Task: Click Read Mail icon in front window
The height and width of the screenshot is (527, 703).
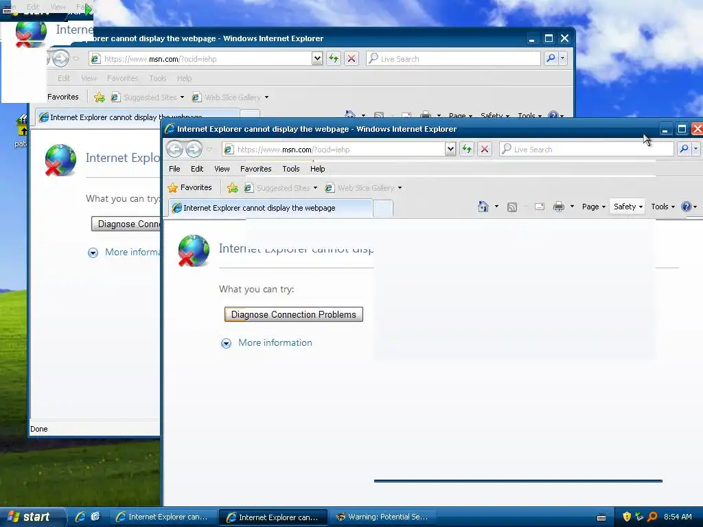Action: point(540,207)
